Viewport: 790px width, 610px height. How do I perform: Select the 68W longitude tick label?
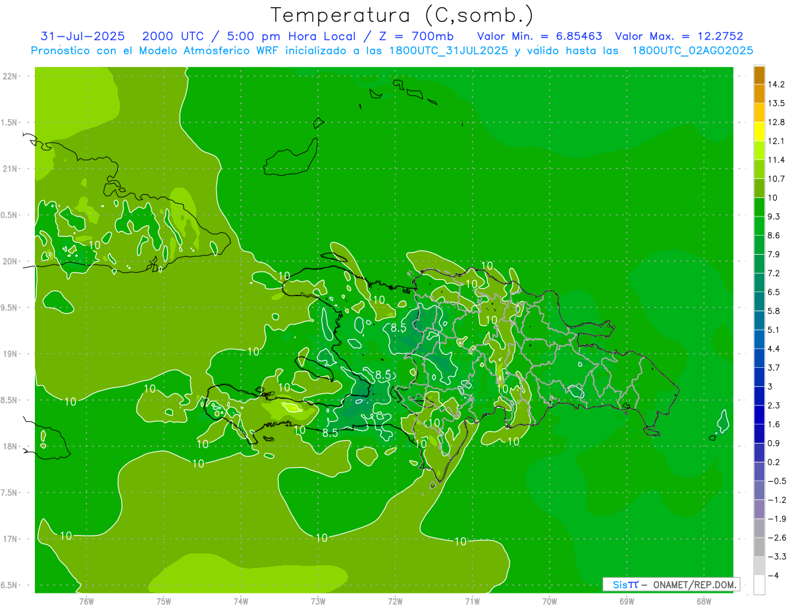click(703, 601)
